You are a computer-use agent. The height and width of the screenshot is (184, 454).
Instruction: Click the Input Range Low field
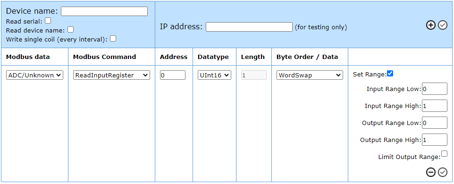tap(435, 89)
